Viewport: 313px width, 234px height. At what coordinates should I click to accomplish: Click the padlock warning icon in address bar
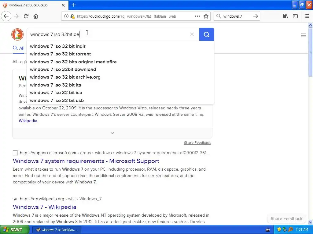[73, 16]
